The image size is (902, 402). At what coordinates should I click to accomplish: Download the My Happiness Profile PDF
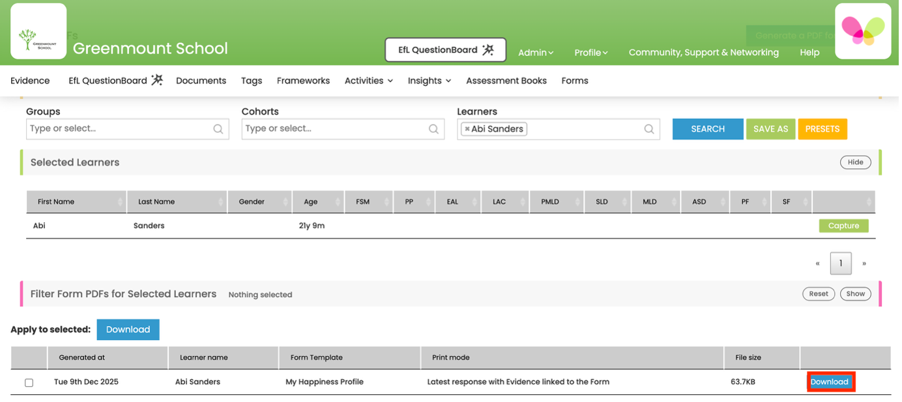click(830, 381)
